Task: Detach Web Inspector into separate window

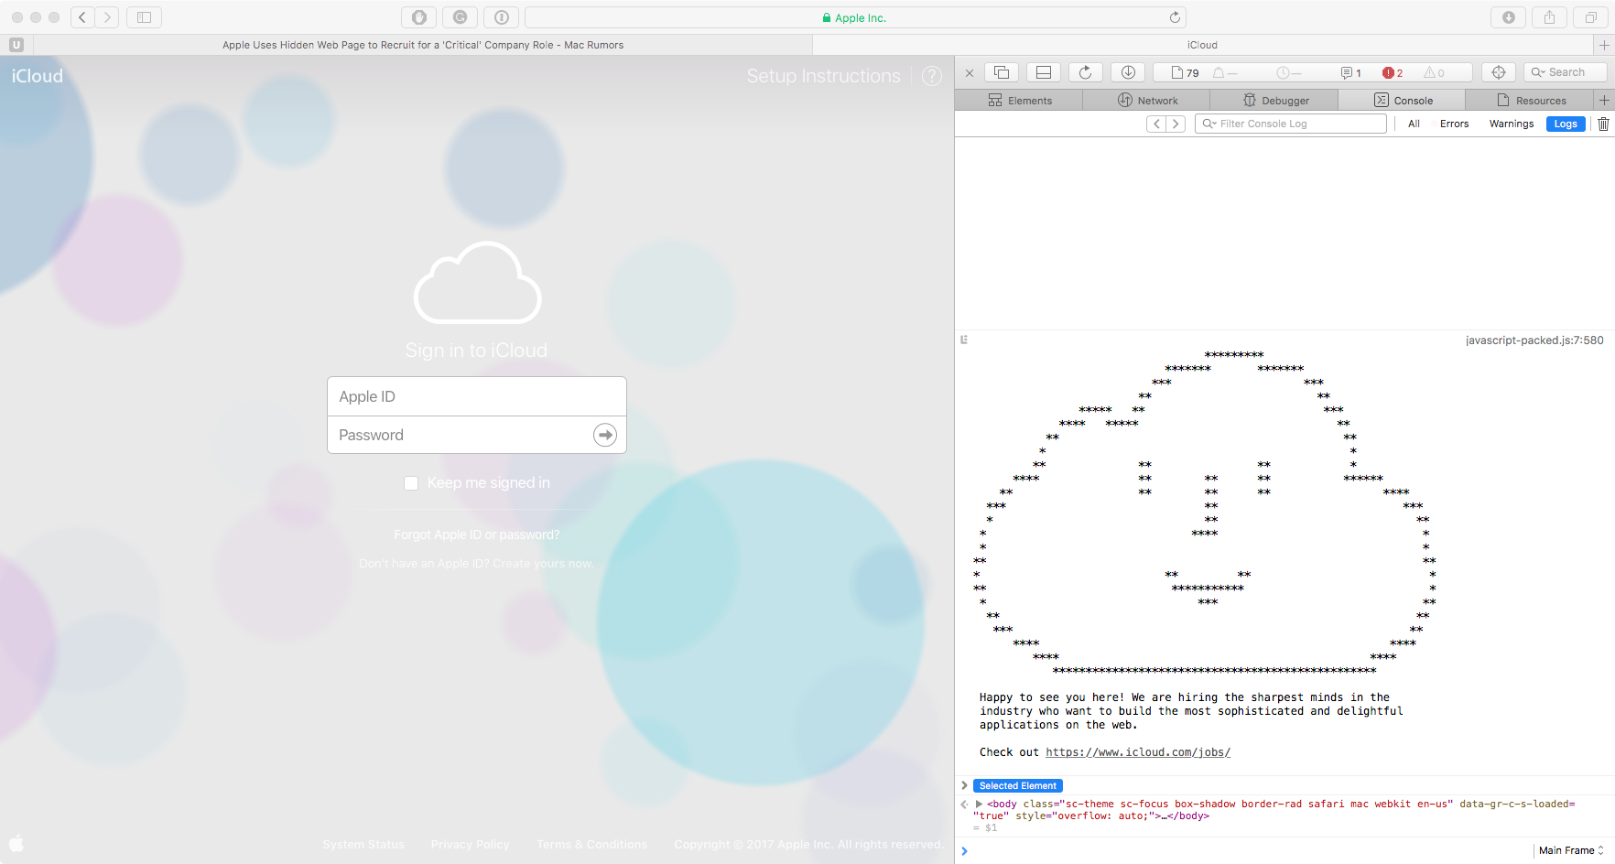Action: (1002, 72)
